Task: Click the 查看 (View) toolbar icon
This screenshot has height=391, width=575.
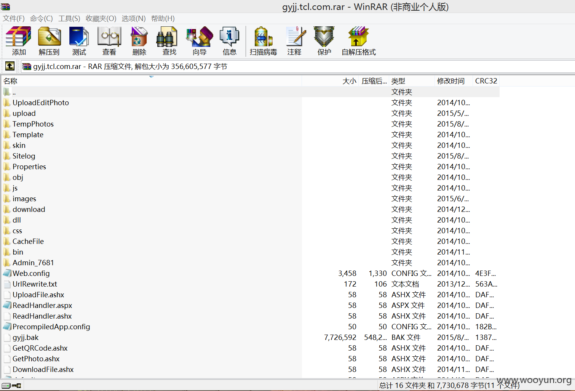Action: pos(109,40)
